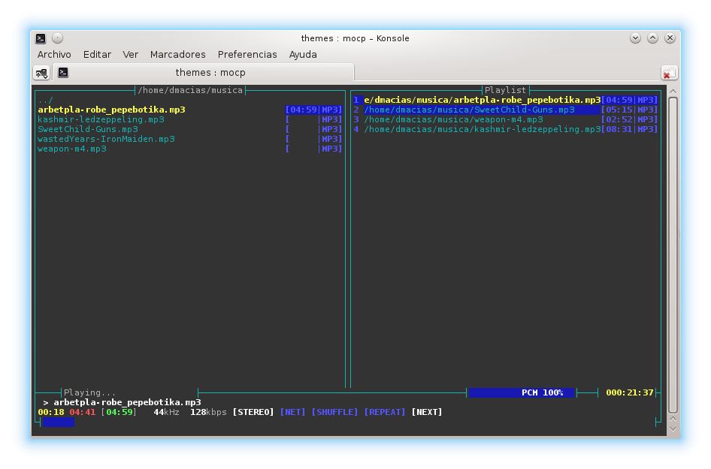This screenshot has width=711, height=469.
Task: Click the blue playback progress bar
Action: pos(58,422)
